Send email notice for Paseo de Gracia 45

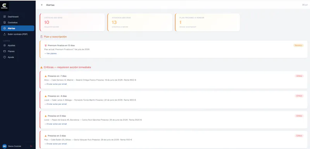pyautogui.click(x=55, y=124)
